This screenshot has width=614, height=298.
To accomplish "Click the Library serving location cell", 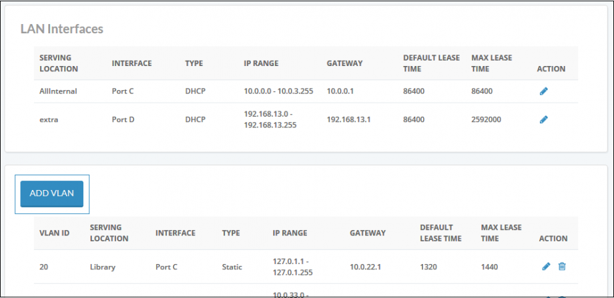I will coord(103,267).
